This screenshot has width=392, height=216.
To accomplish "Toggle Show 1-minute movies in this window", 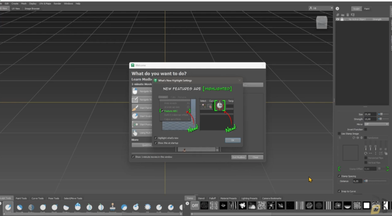I will (x=133, y=157).
